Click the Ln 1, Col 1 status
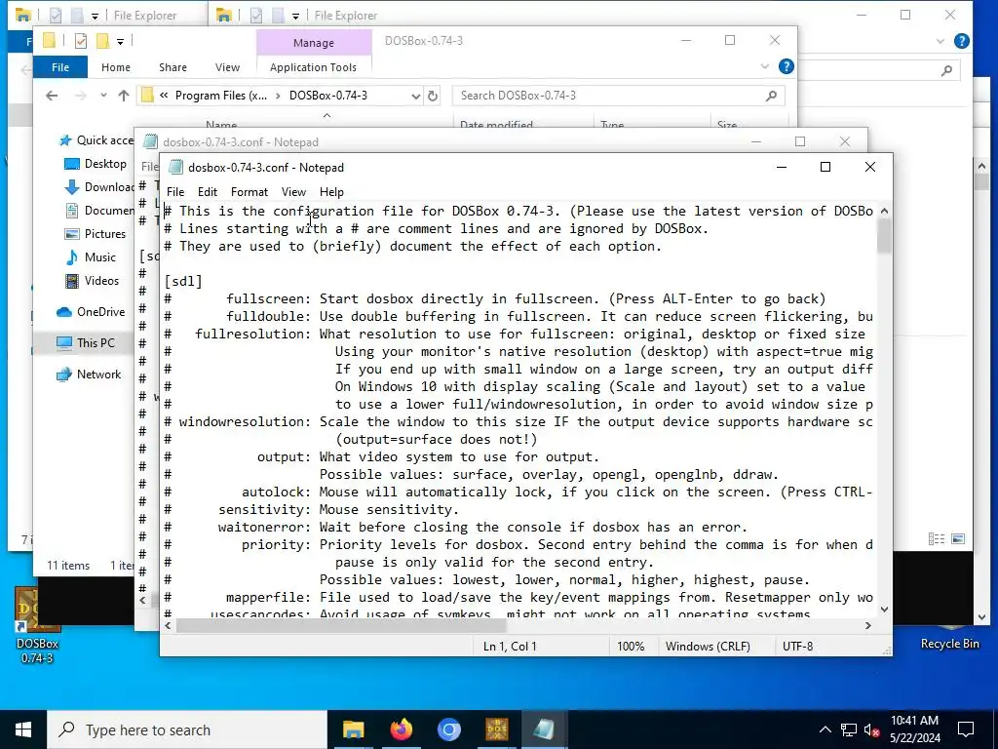The width and height of the screenshot is (998, 749). click(509, 647)
